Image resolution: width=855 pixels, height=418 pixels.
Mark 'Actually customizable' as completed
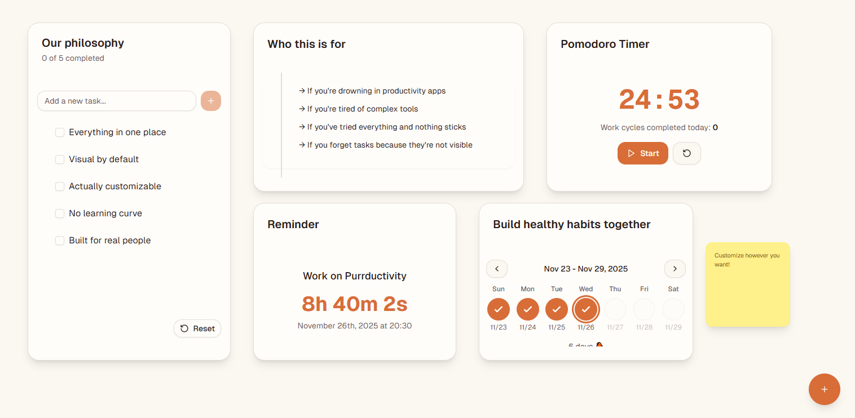click(60, 186)
